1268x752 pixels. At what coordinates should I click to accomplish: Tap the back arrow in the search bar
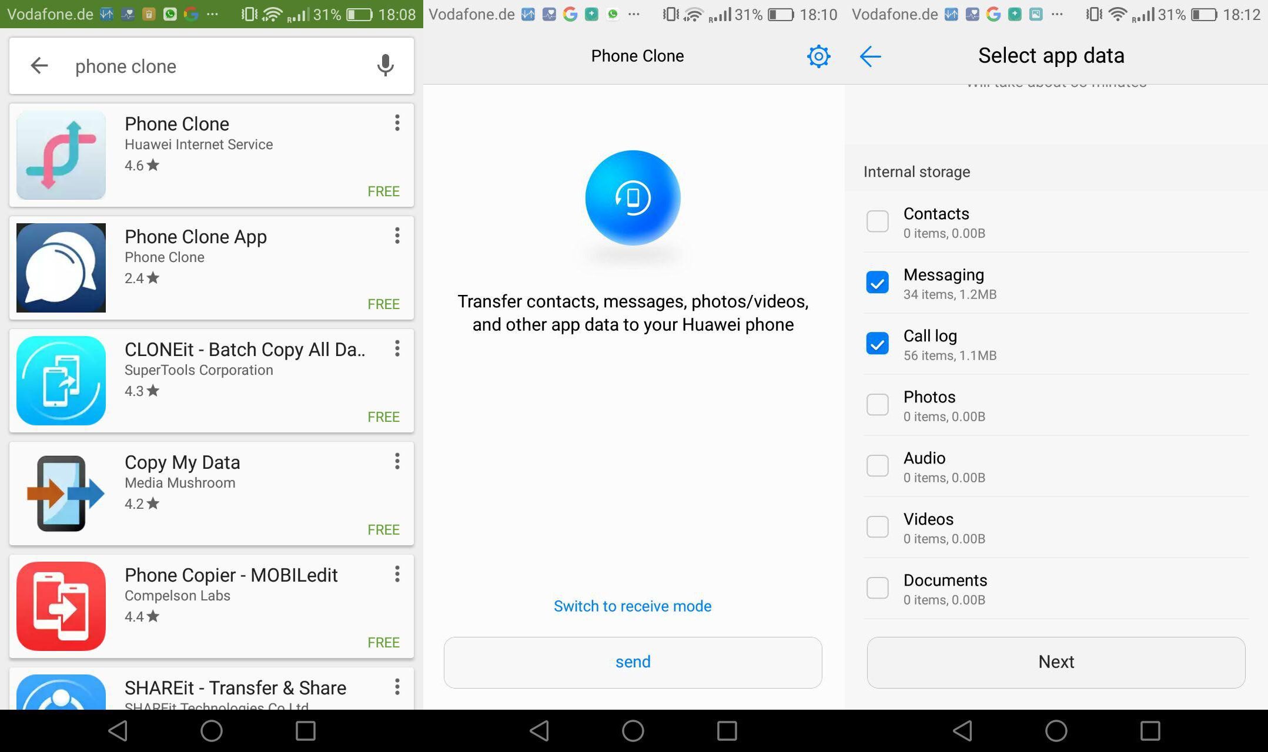coord(39,65)
